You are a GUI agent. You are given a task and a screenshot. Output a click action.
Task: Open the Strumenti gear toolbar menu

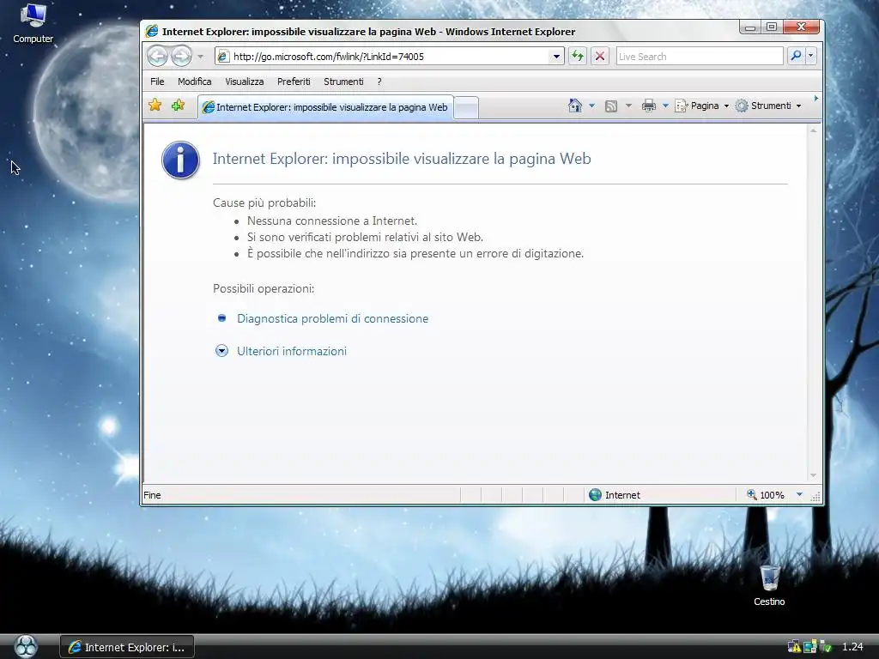click(768, 106)
